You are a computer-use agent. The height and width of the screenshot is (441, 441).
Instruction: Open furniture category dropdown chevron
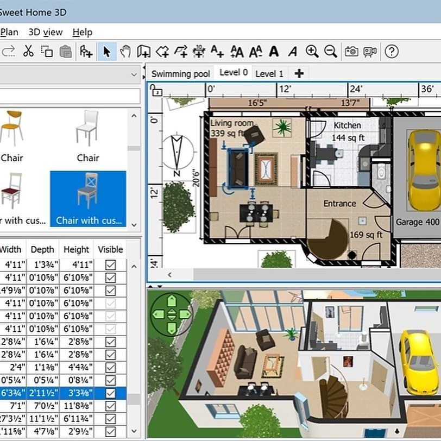(134, 74)
